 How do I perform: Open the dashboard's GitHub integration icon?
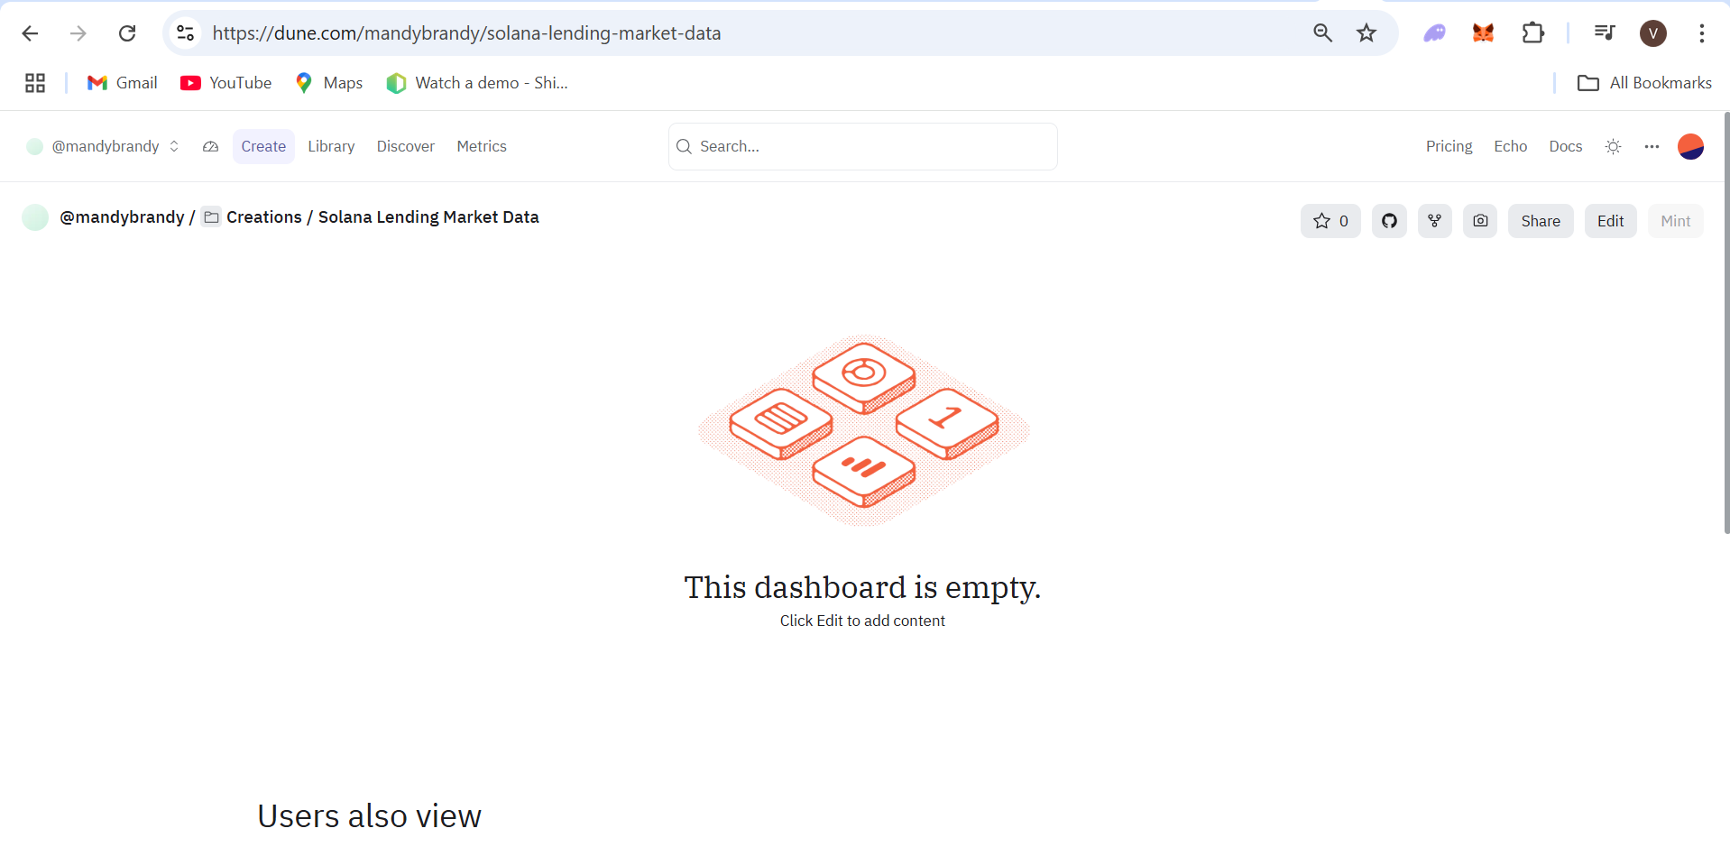pyautogui.click(x=1389, y=221)
